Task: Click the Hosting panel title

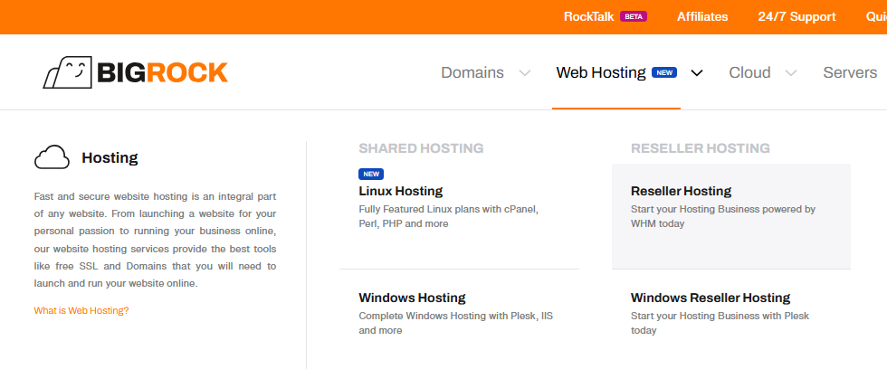Action: [x=110, y=157]
